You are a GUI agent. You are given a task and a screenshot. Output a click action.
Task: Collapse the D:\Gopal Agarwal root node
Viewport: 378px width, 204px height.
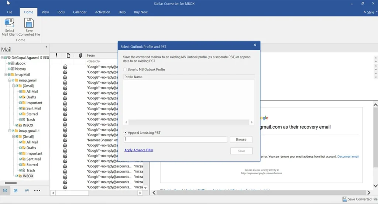(x=2, y=58)
